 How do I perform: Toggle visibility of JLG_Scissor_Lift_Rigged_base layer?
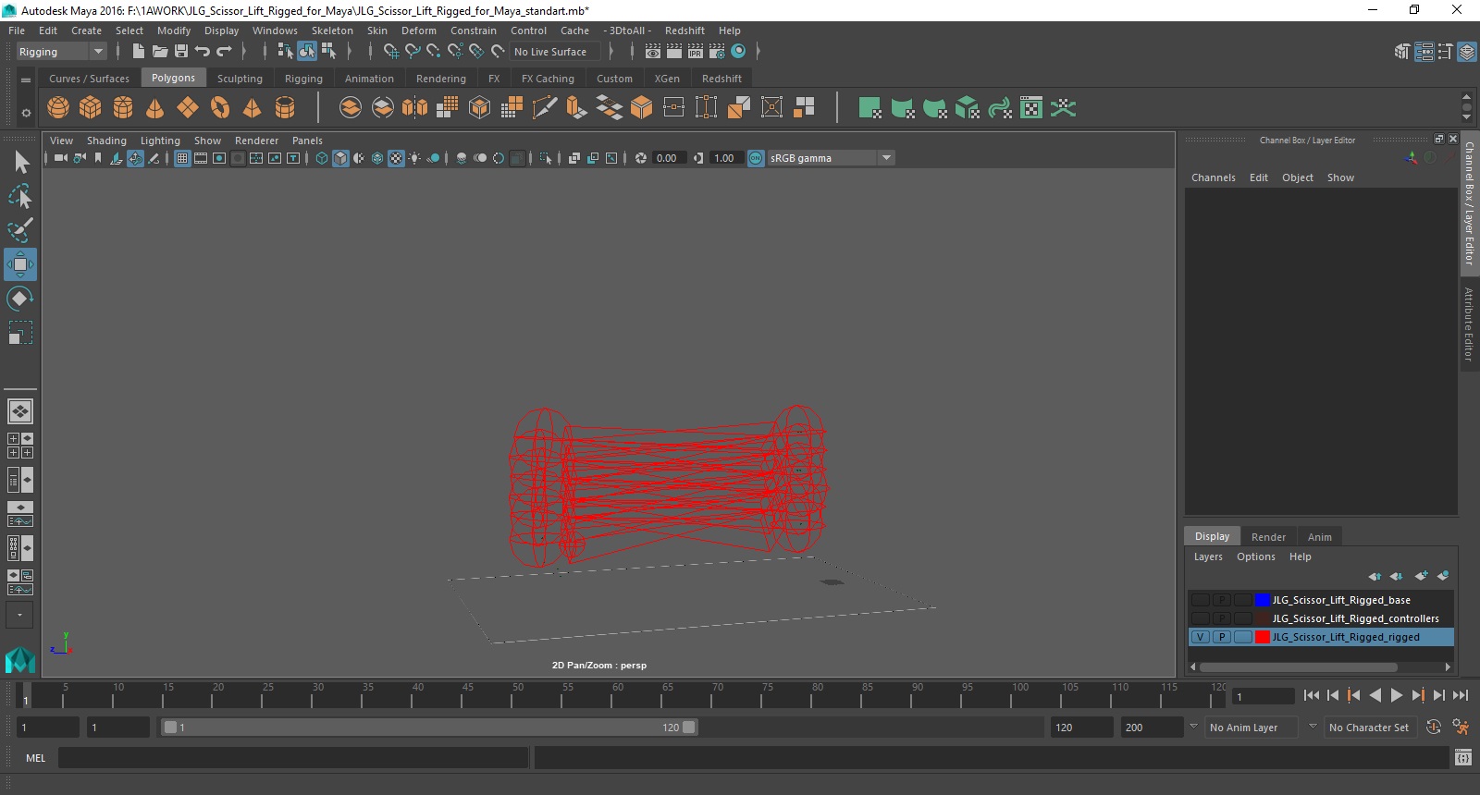coord(1200,600)
